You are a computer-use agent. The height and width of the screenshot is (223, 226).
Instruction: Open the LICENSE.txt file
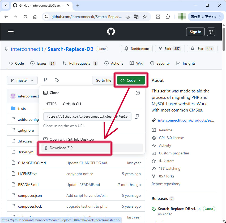point(27,174)
